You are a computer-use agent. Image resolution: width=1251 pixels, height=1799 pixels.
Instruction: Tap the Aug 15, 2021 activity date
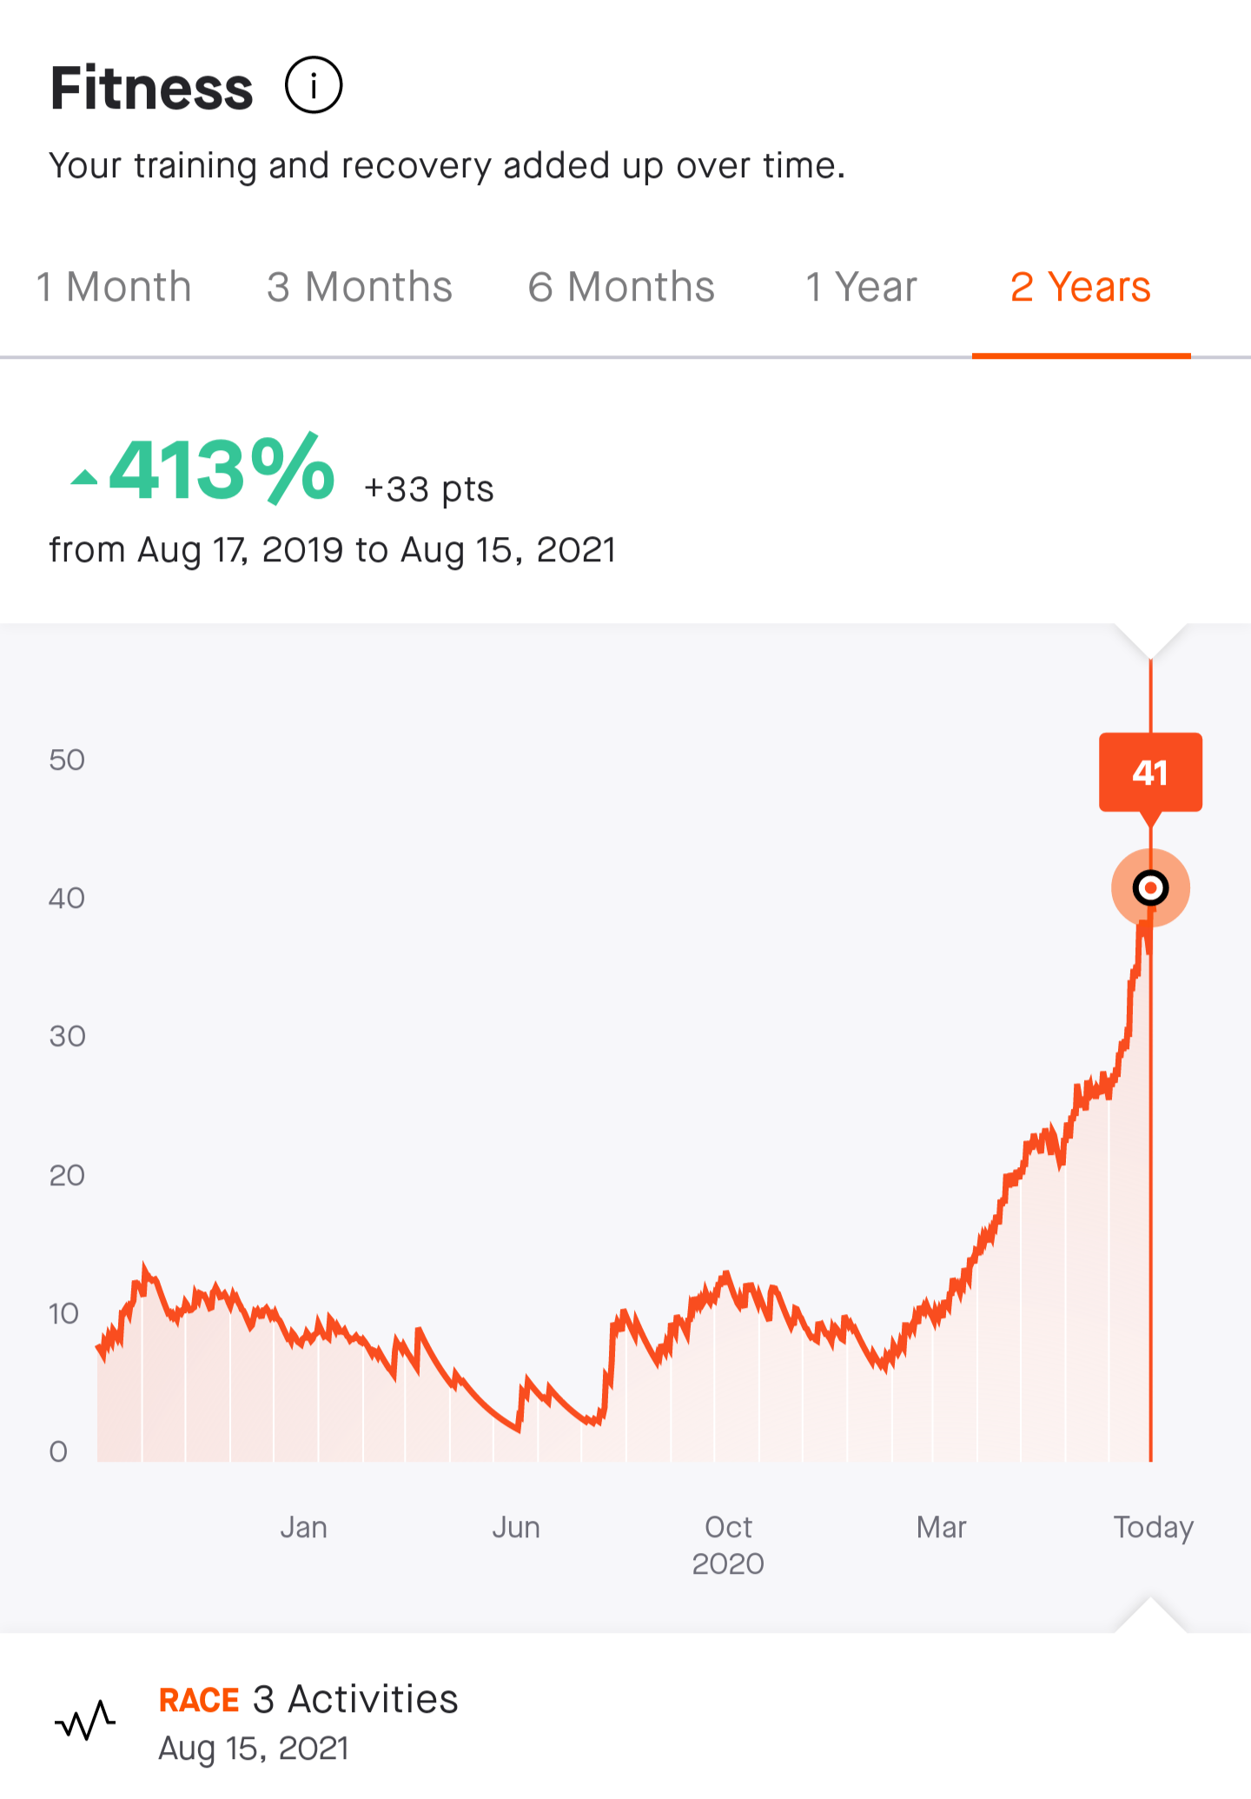tap(254, 1748)
